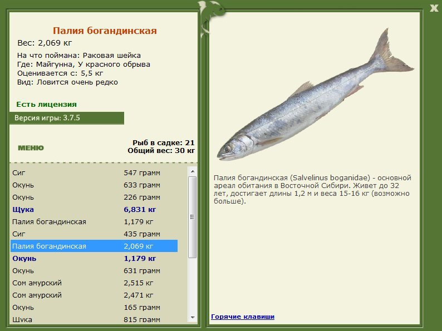Image resolution: width=442 pixels, height=331 pixels.
Task: Select Щука 6,831 кг in the list
Action: [x=94, y=210]
